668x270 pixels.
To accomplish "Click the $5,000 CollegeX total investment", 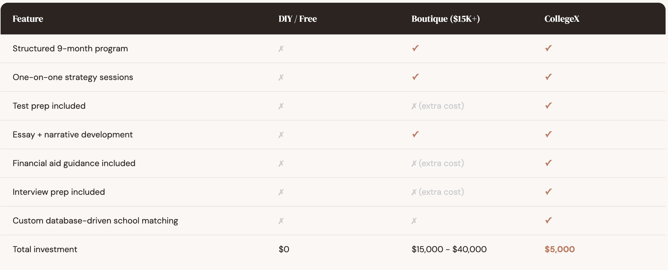I will 559,249.
